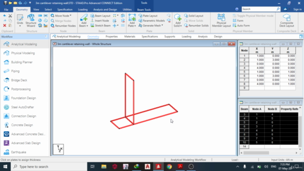Open the Loading ribbon tab
The height and width of the screenshot is (171, 304).
tap(83, 9)
